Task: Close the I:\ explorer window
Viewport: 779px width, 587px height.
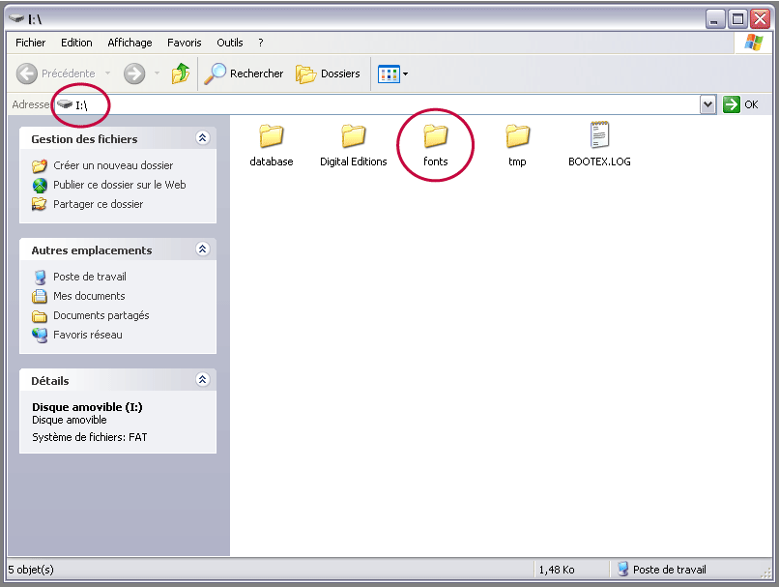Action: 760,19
